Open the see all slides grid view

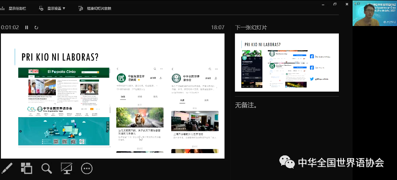[x=27, y=168]
